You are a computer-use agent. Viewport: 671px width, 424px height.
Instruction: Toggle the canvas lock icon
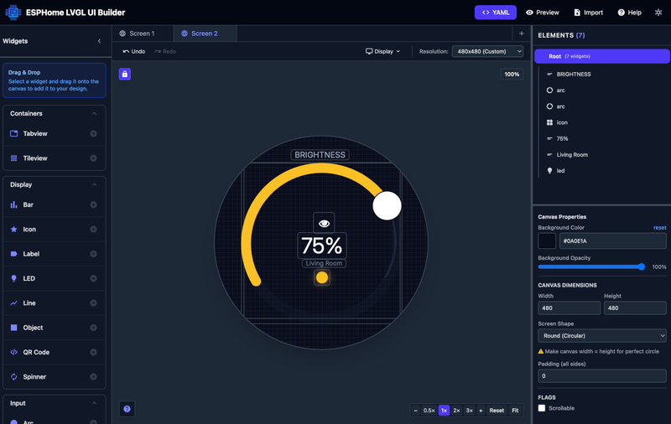coord(125,75)
